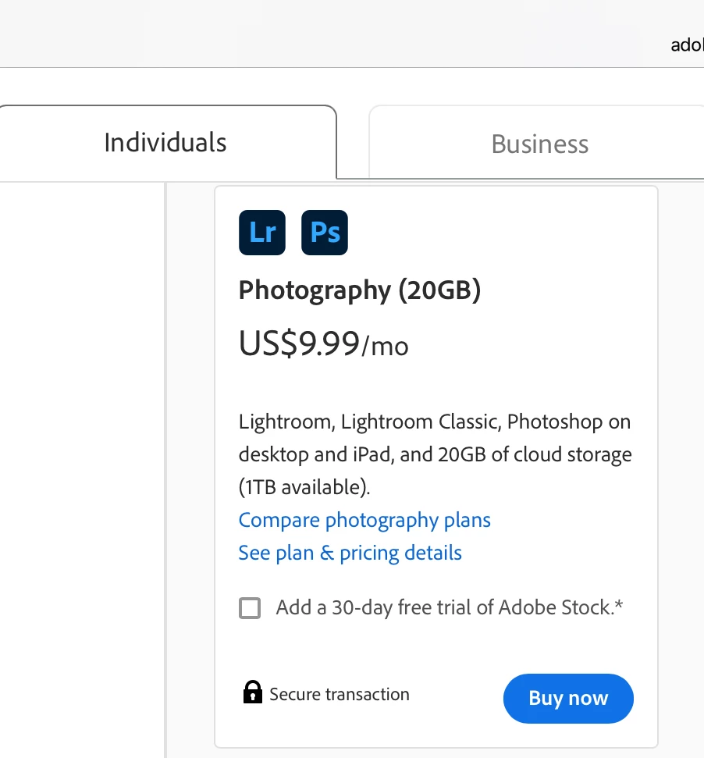The width and height of the screenshot is (704, 758).
Task: Click the Buy now button
Action: pyautogui.click(x=568, y=698)
